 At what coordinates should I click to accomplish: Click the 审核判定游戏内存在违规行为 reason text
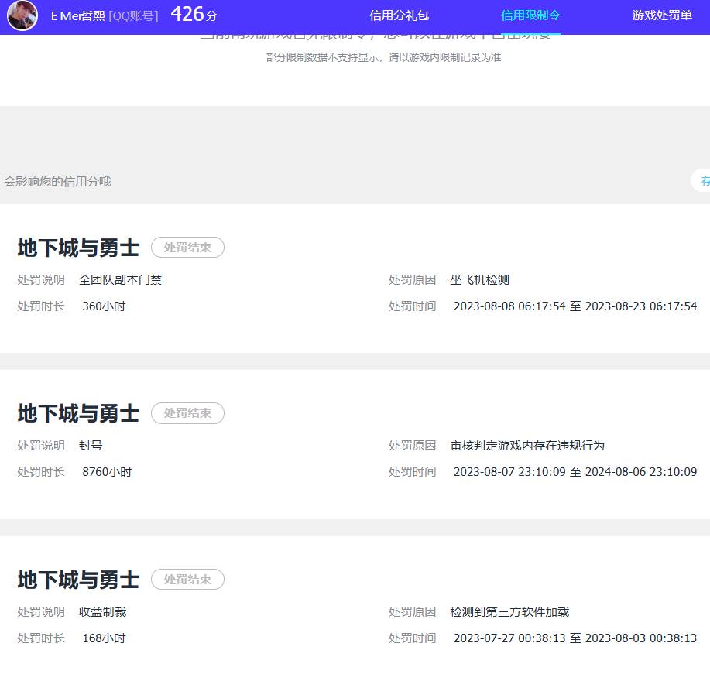tap(526, 446)
